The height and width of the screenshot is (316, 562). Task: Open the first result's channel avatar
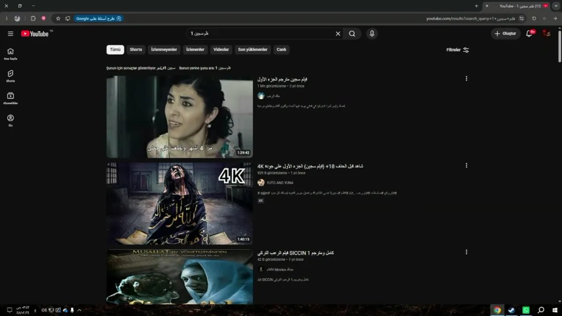[261, 96]
